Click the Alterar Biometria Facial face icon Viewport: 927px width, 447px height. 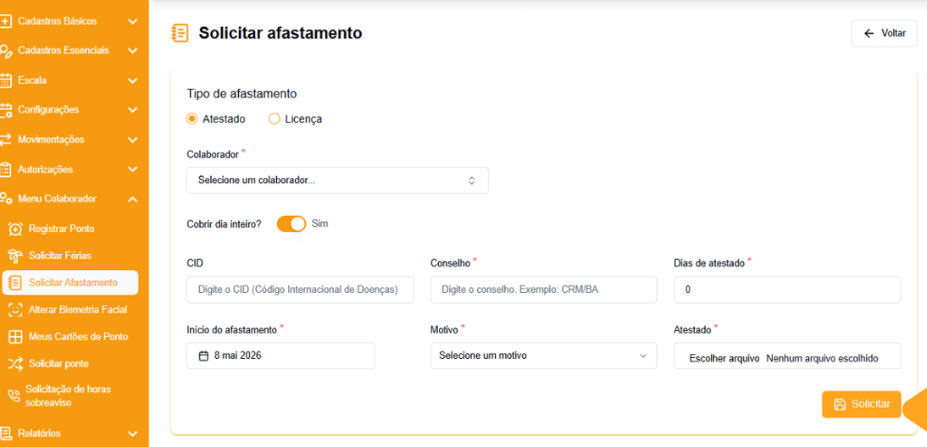(x=16, y=309)
